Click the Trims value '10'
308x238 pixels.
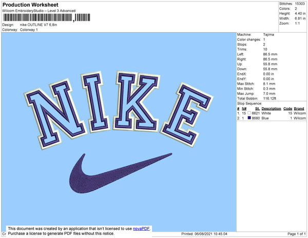[265, 49]
